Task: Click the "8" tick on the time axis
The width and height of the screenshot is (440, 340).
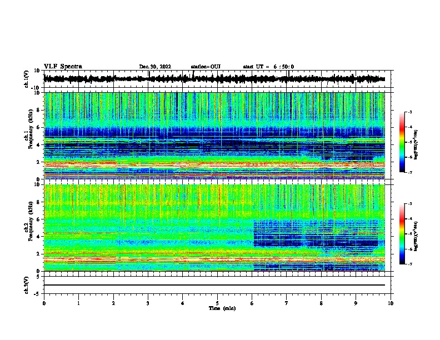Action: [321, 303]
